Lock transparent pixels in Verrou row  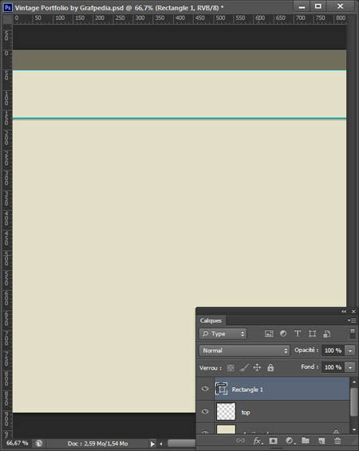tap(231, 368)
